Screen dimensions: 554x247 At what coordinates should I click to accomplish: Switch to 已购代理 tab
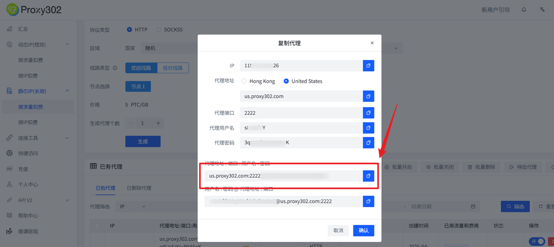click(x=106, y=188)
